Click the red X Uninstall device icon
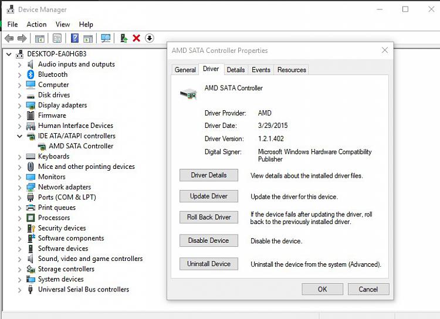The width and height of the screenshot is (440, 319). [136, 38]
